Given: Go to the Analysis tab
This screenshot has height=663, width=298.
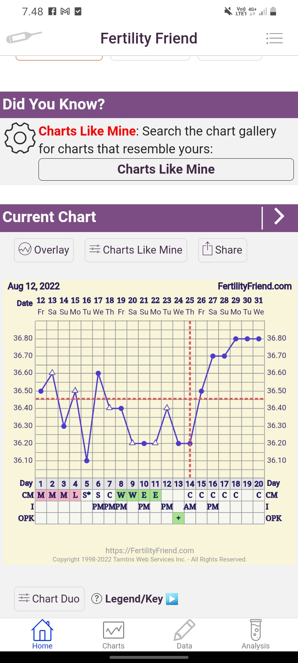Looking at the screenshot, I should [x=255, y=634].
